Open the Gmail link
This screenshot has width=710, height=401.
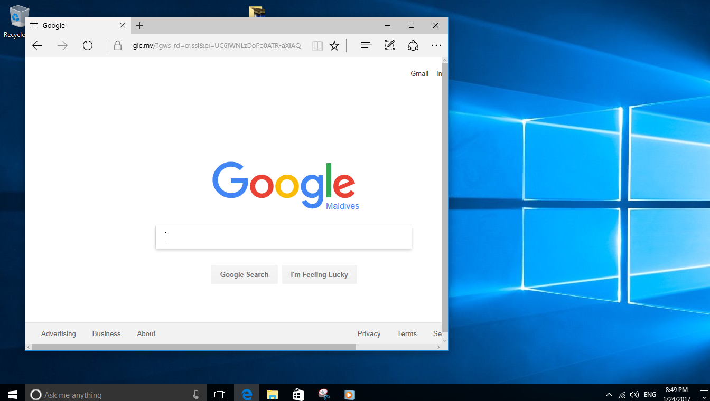(419, 74)
